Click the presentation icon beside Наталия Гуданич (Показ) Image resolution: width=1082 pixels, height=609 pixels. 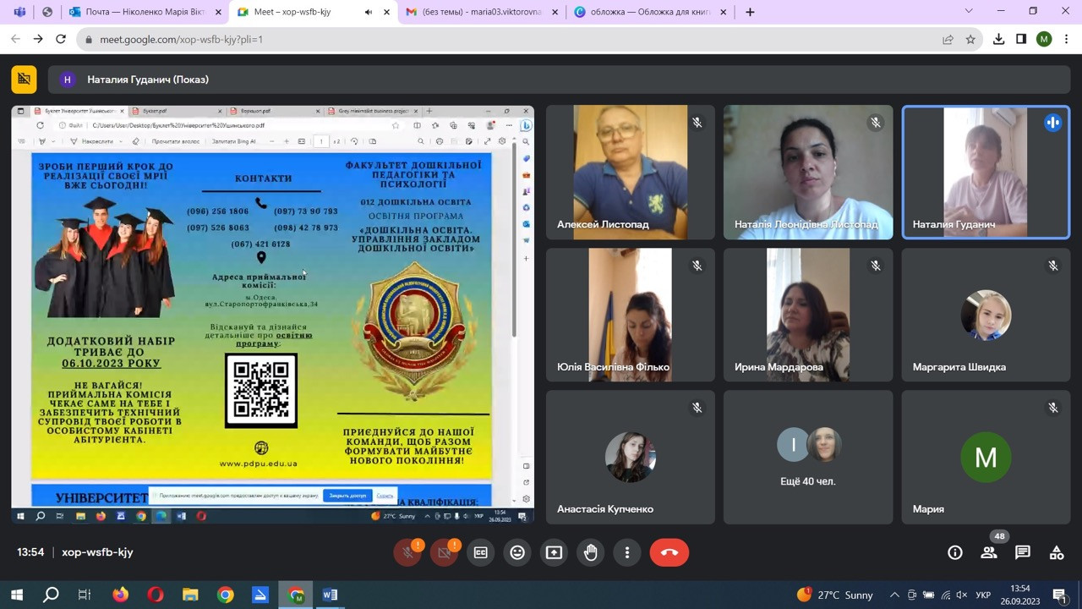(x=25, y=79)
